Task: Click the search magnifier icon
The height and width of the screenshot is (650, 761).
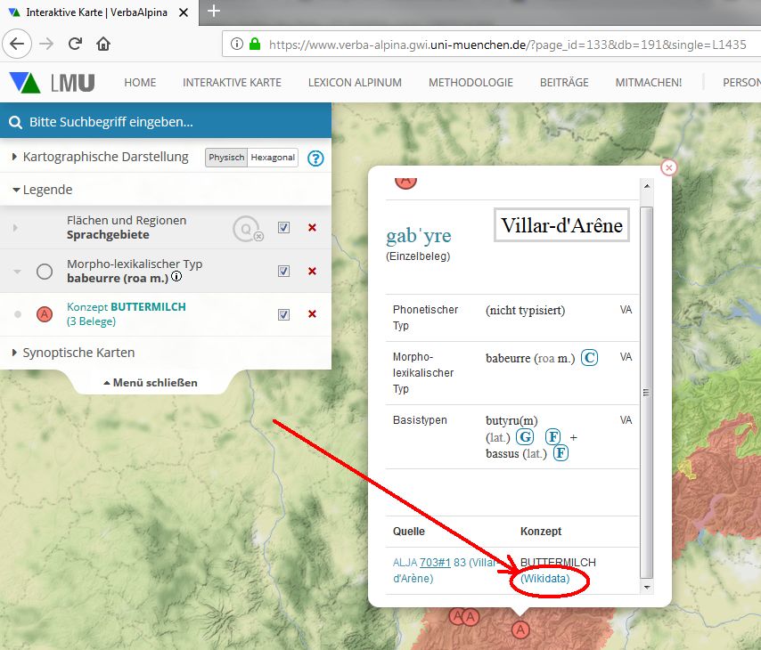Action: click(x=15, y=122)
